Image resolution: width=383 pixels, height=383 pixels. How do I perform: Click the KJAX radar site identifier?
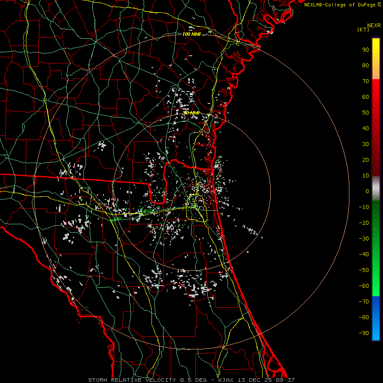pos(226,380)
